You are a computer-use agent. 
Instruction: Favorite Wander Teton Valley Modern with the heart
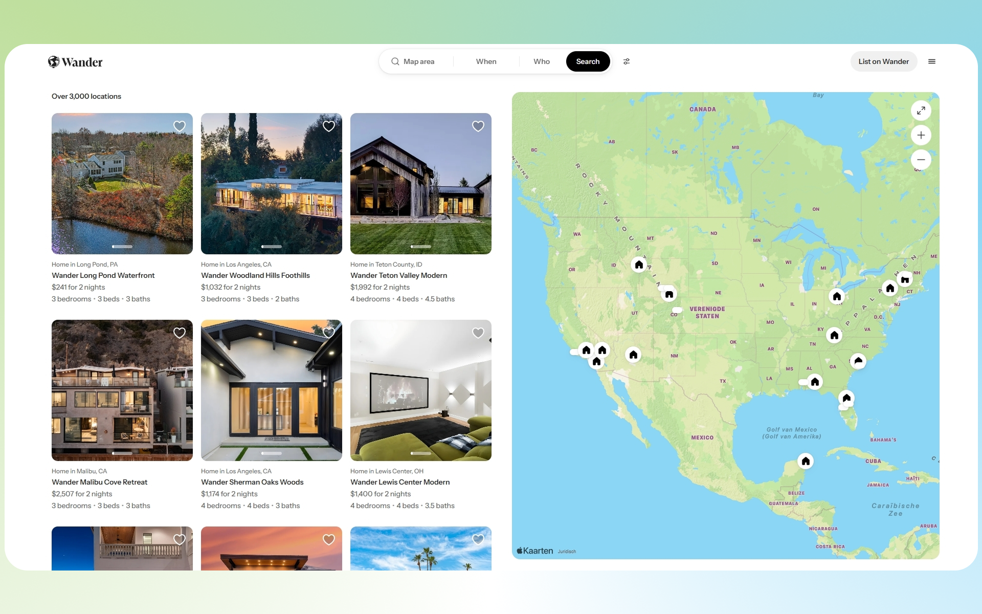coord(478,126)
